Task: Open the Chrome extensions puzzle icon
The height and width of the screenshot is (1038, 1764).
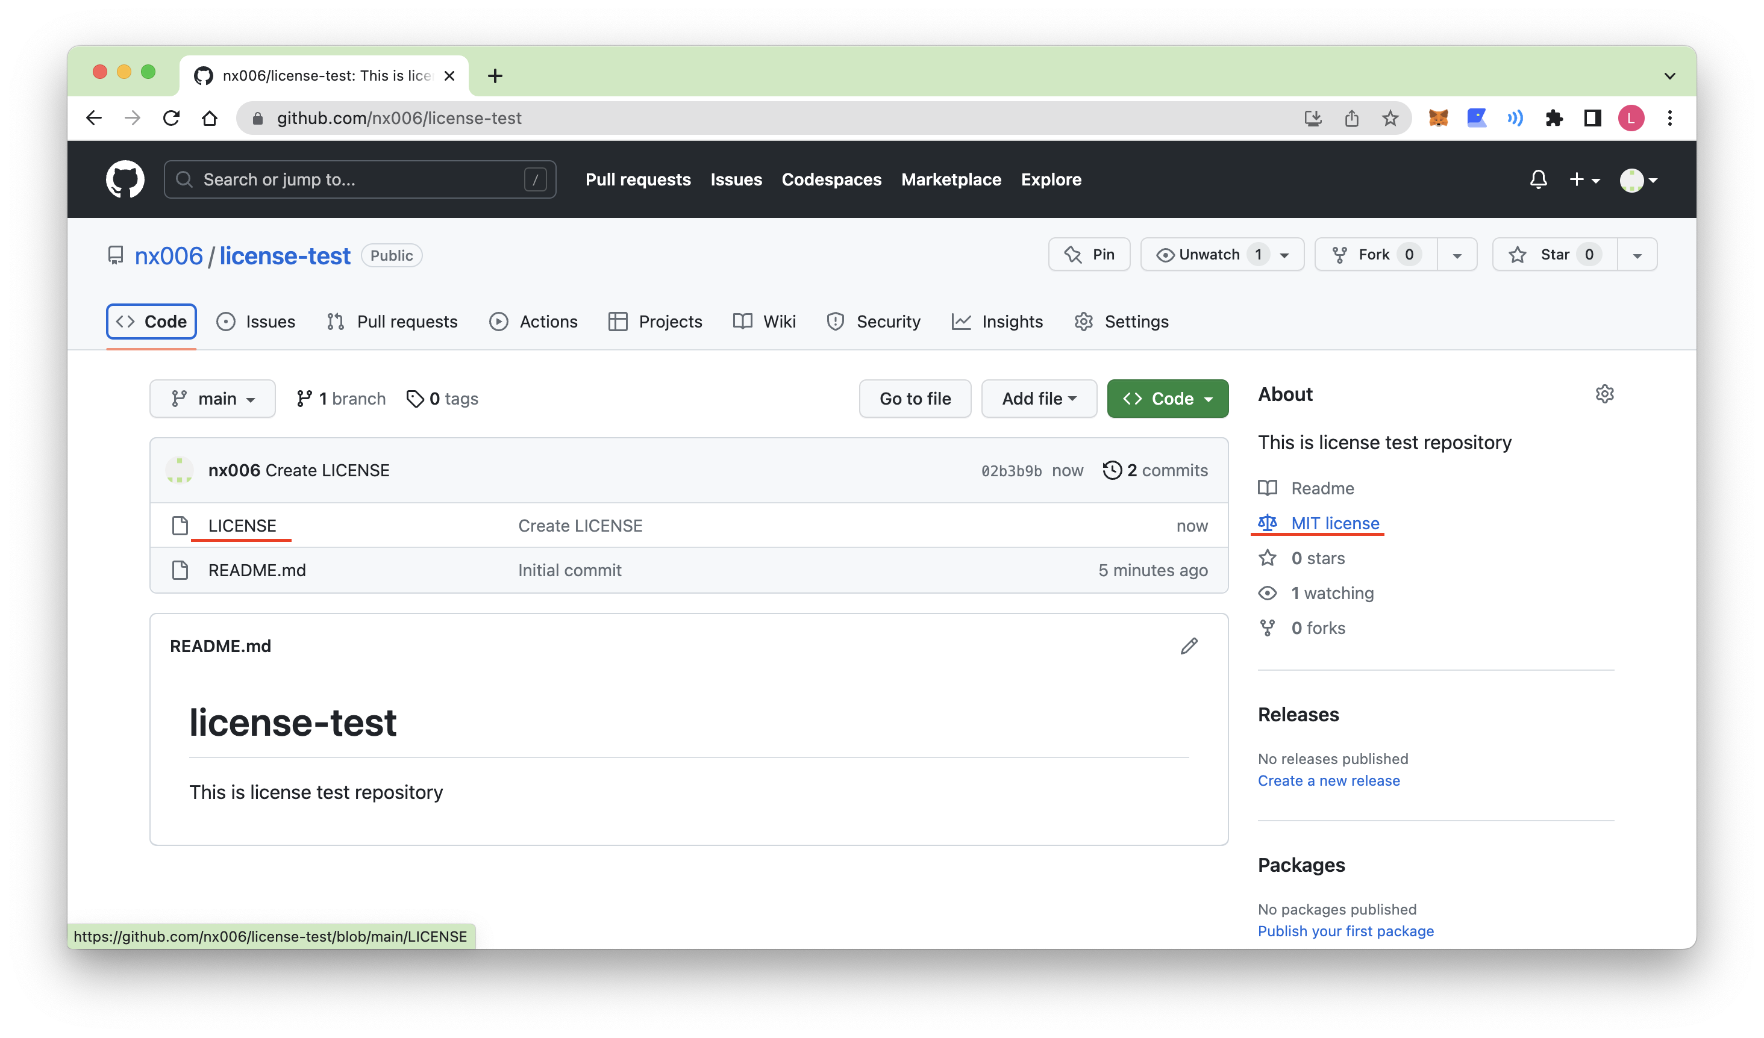Action: pyautogui.click(x=1554, y=118)
